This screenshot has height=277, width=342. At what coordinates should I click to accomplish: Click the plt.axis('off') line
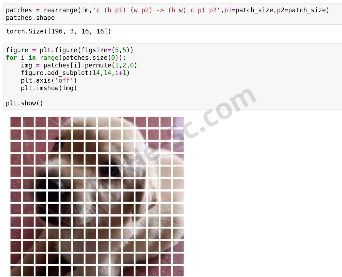49,80
